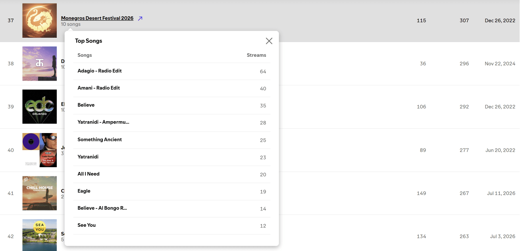
Task: Select the Believe - Al Bongo R... song
Action: [172, 209]
